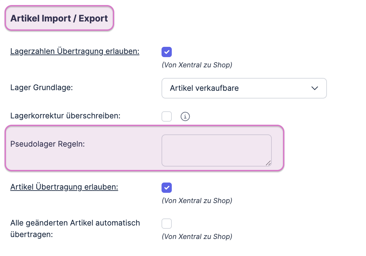Open the Lagerzahlen Übertragung erlauben link
366x256 pixels.
coord(74,51)
